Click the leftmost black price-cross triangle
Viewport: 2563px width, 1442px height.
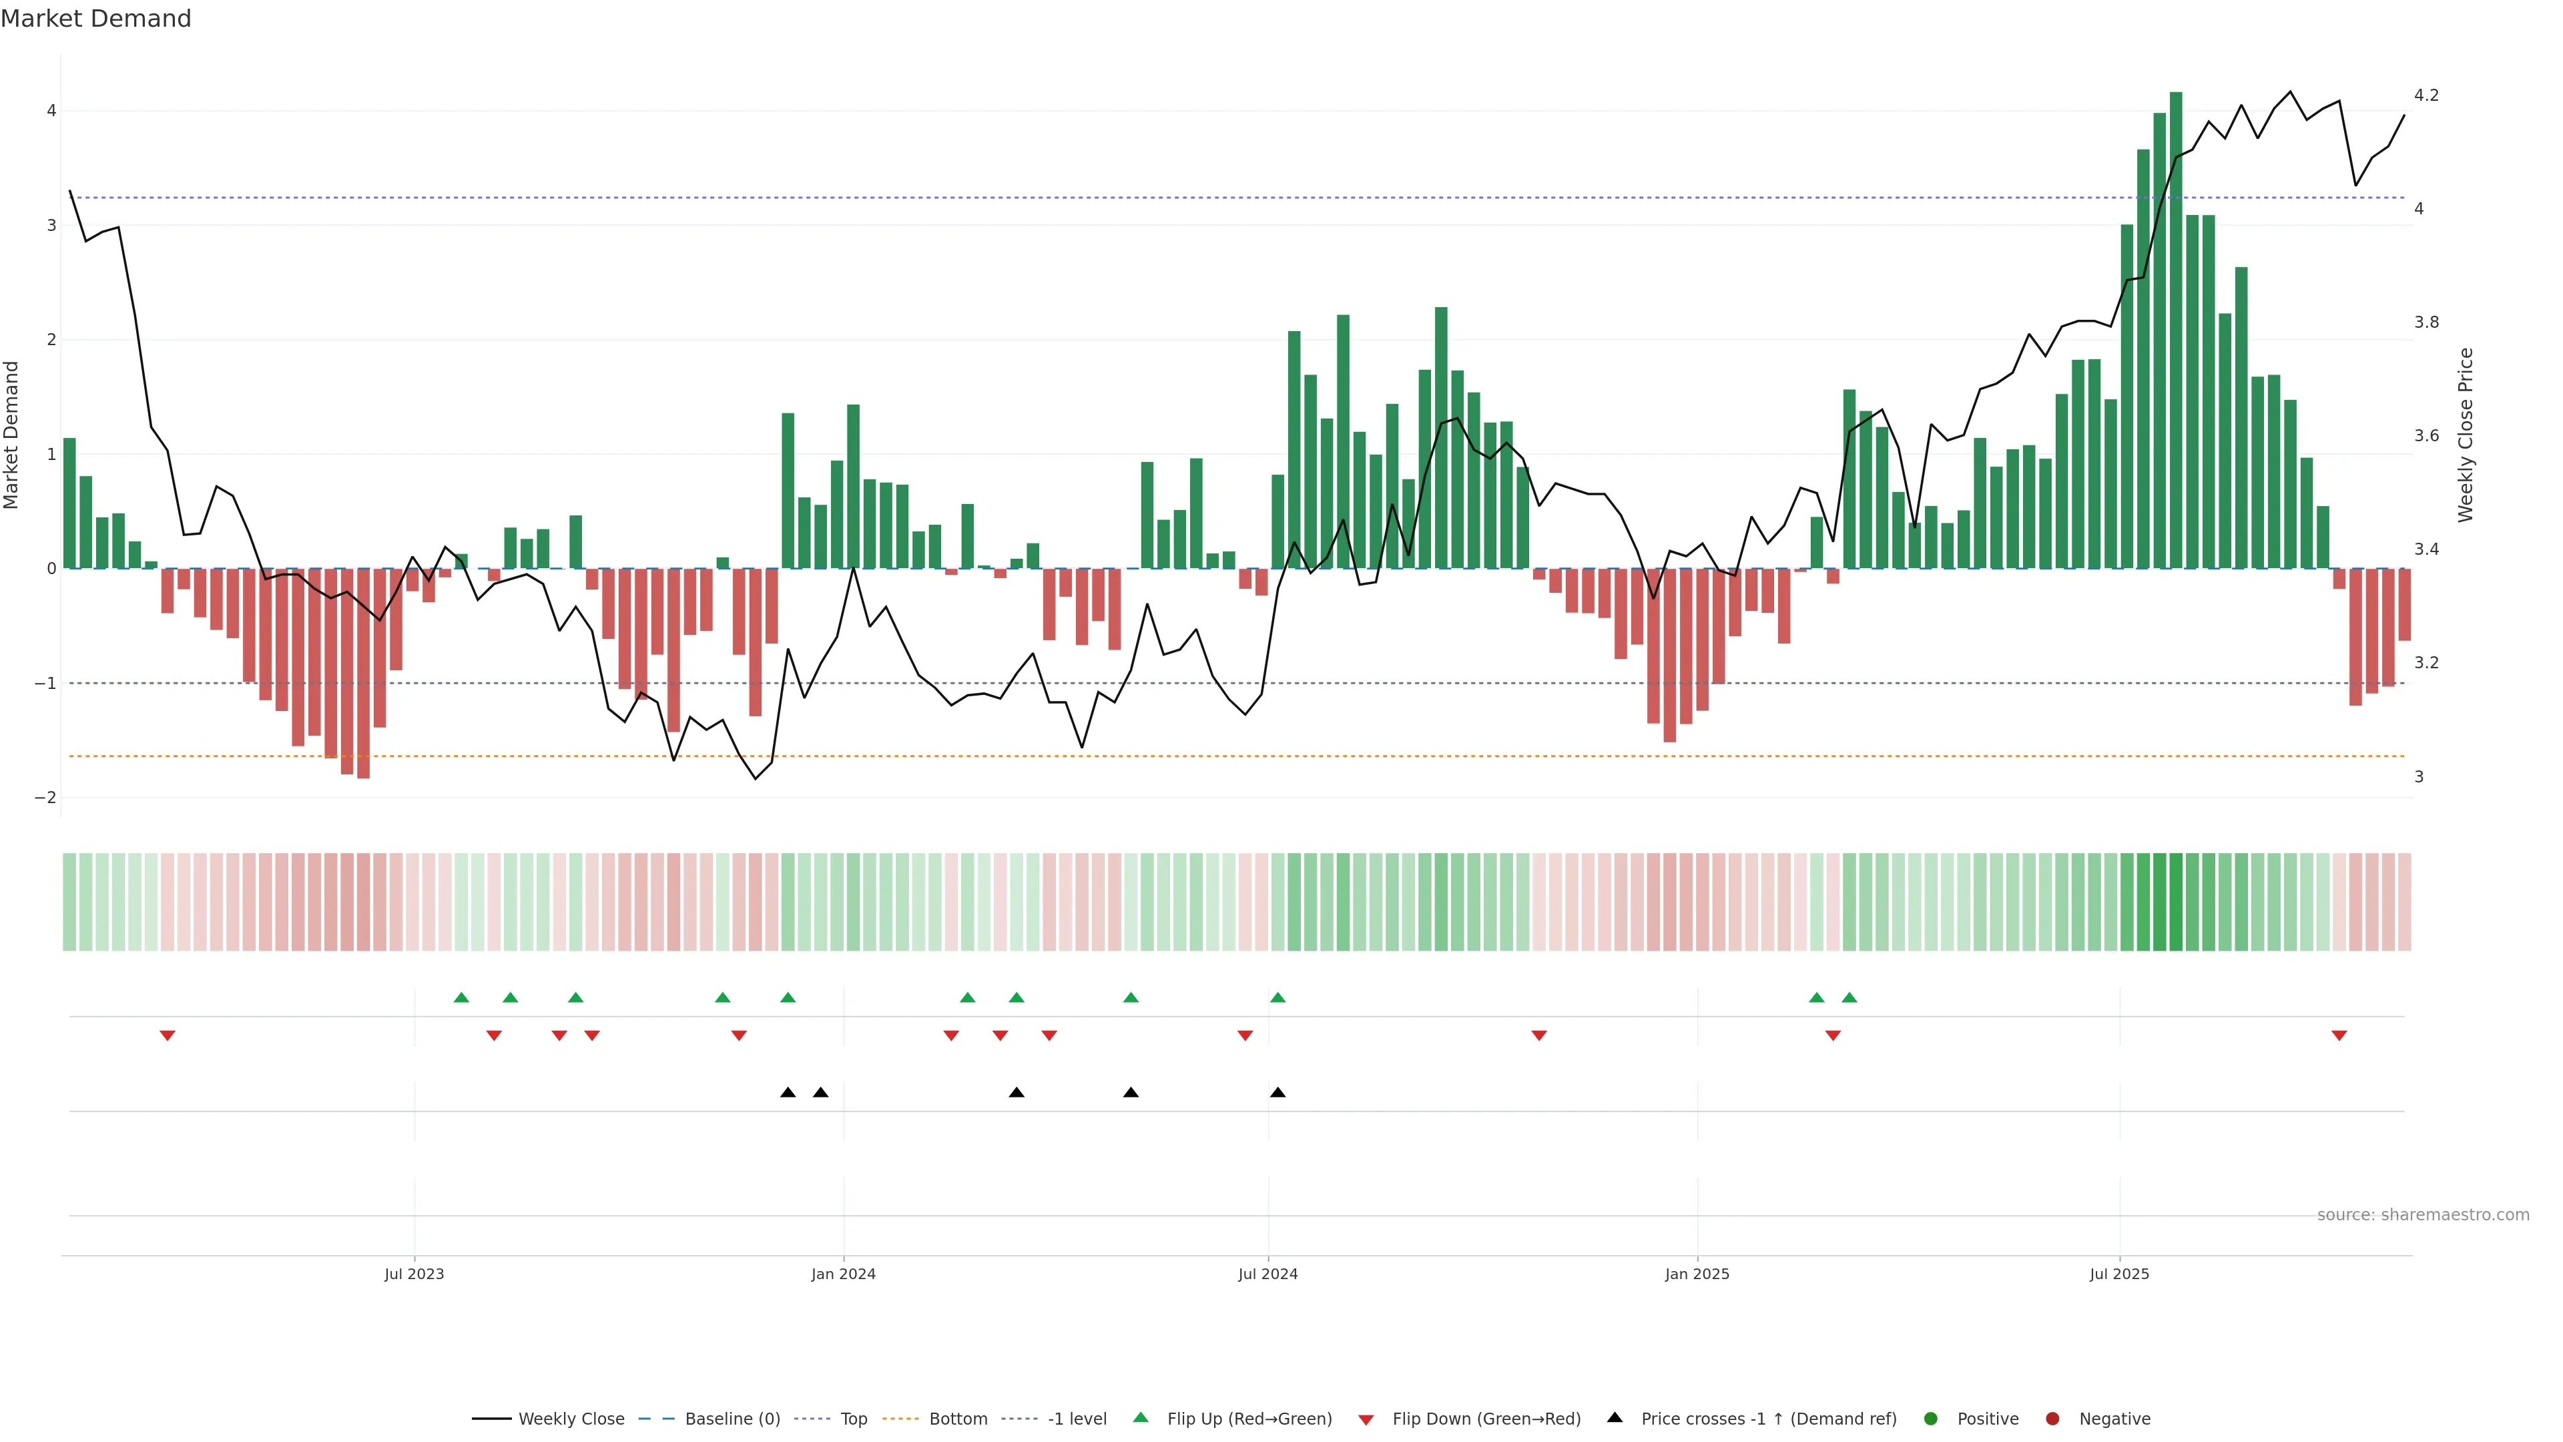(788, 1093)
